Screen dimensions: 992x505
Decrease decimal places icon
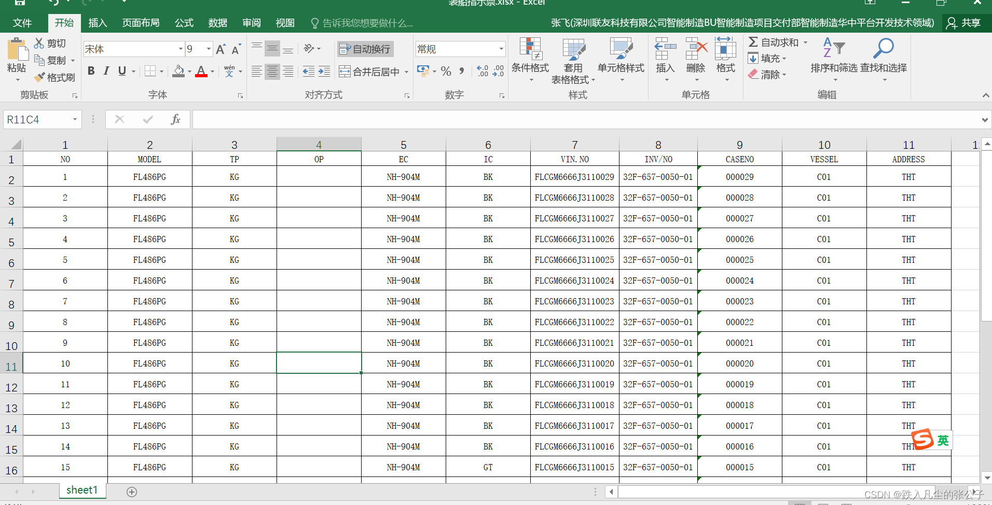(x=498, y=71)
